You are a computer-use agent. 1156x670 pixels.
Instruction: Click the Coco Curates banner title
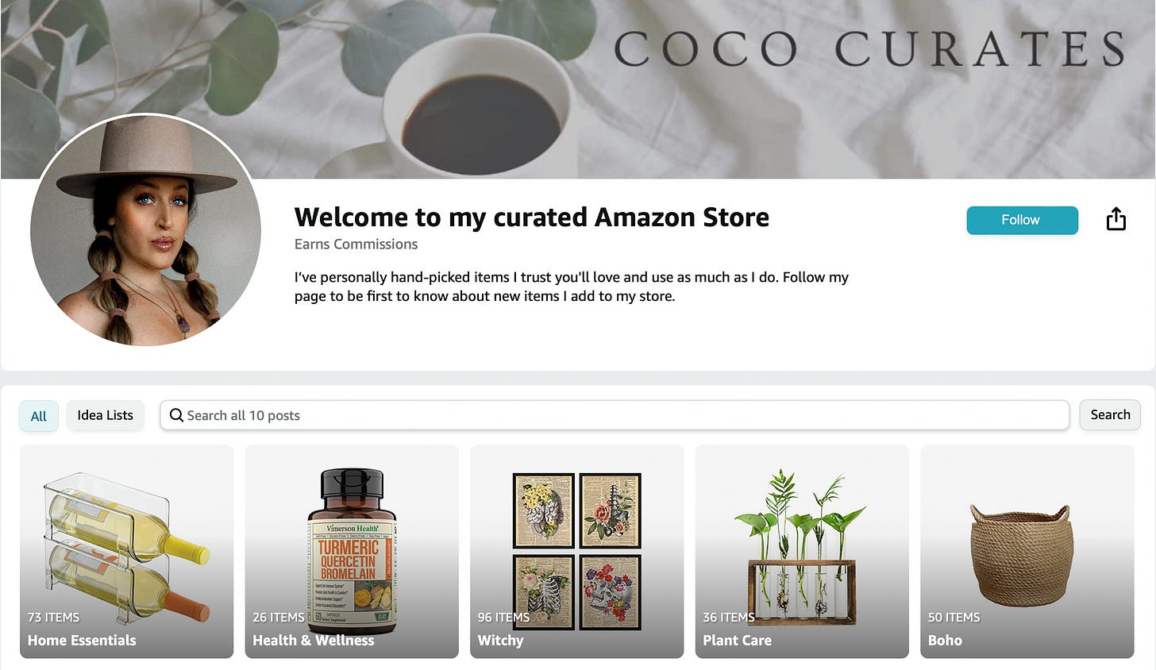tap(869, 48)
